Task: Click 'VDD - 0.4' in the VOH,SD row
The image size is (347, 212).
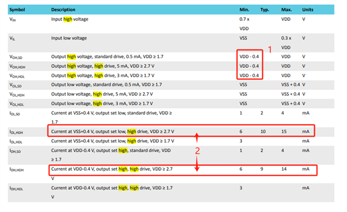Action: [249, 56]
